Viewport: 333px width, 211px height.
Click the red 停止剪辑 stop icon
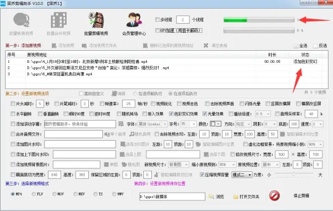pyautogui.click(x=274, y=196)
